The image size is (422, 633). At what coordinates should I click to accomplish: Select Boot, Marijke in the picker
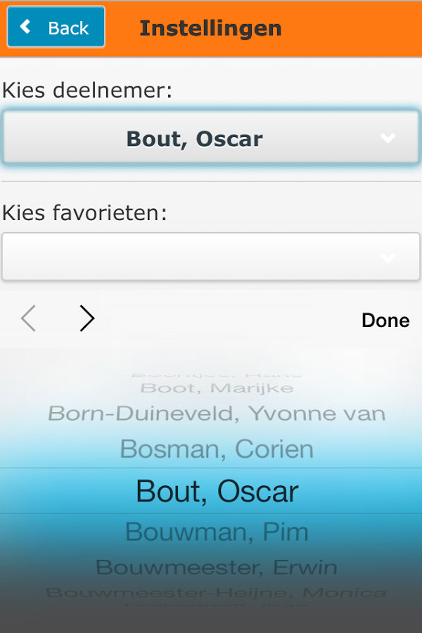(x=217, y=388)
